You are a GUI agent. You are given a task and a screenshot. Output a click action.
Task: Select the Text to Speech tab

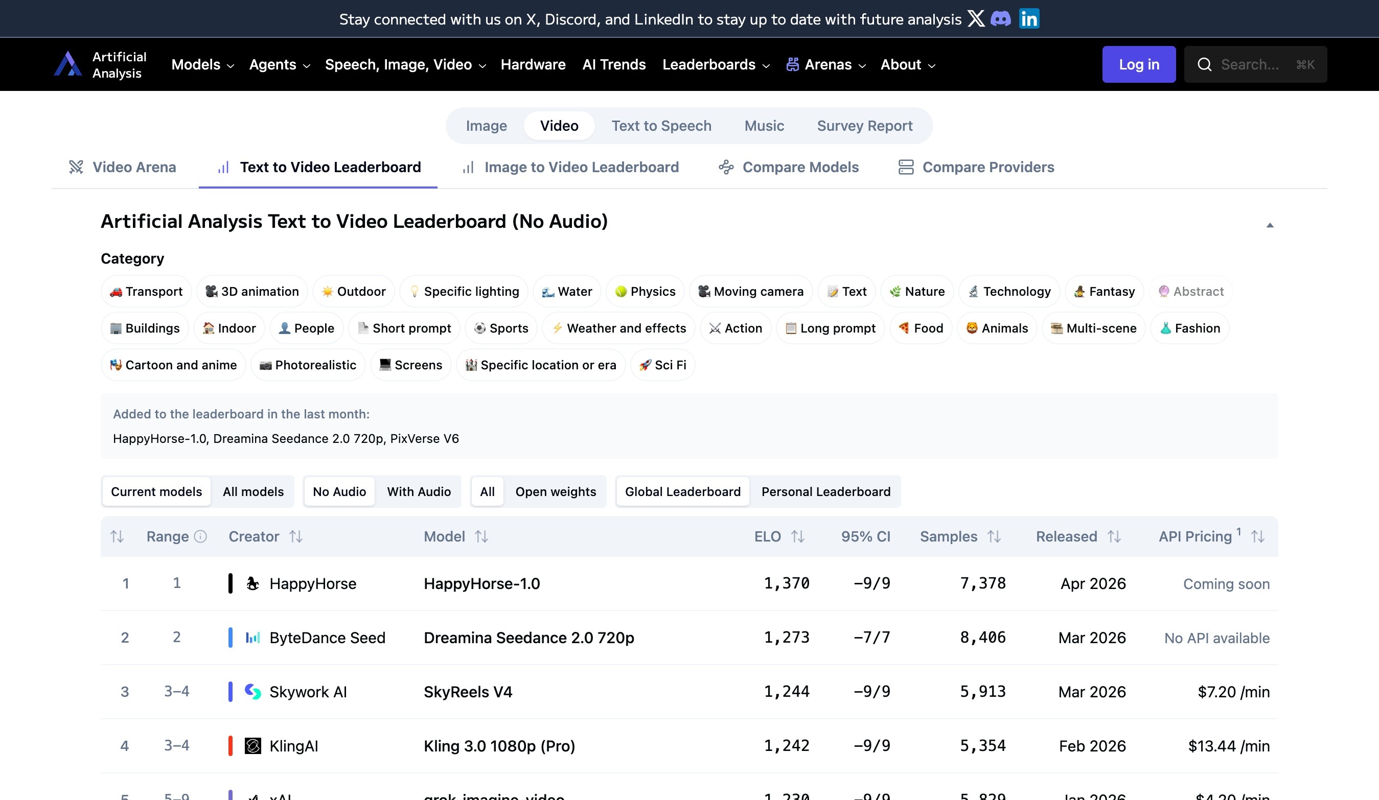pyautogui.click(x=661, y=126)
